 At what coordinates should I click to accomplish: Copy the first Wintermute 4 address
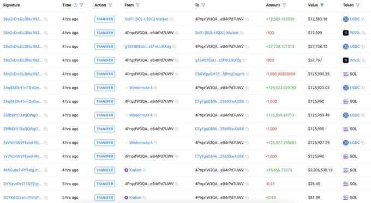click(x=155, y=88)
